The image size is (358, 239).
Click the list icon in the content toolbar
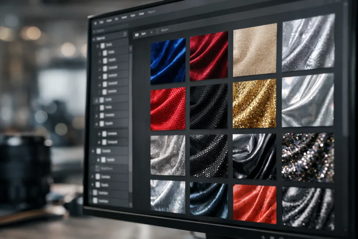point(157,31)
